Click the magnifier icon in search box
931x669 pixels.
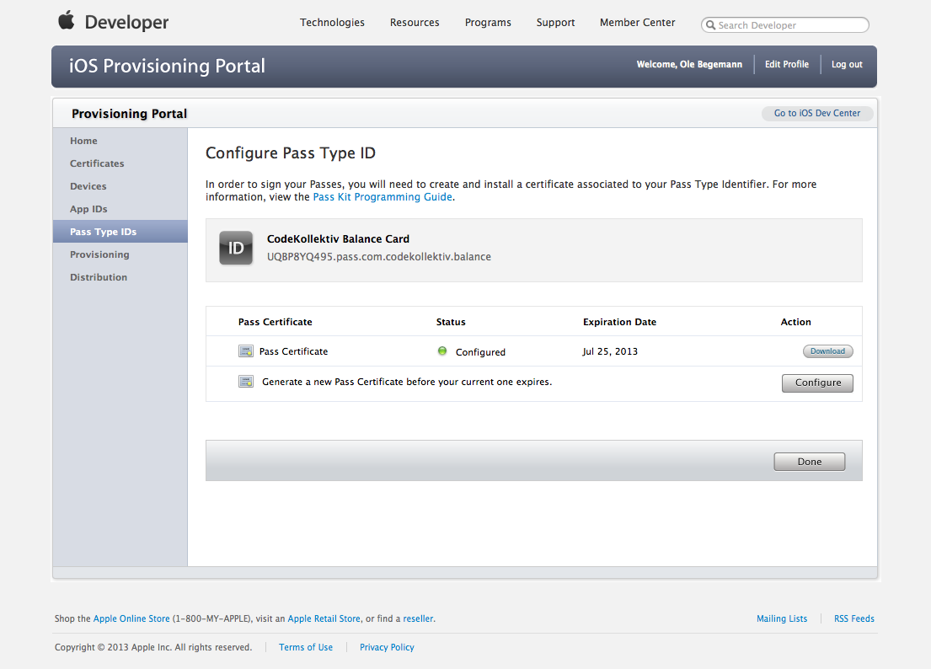[x=711, y=25]
